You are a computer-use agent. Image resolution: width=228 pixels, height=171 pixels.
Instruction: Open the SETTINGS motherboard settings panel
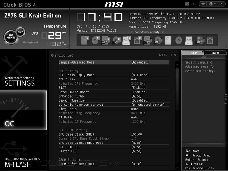(23, 70)
